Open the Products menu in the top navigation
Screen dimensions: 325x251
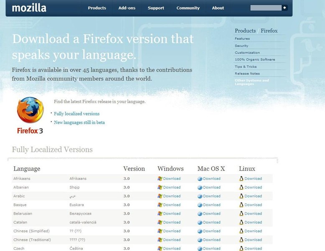pyautogui.click(x=97, y=8)
